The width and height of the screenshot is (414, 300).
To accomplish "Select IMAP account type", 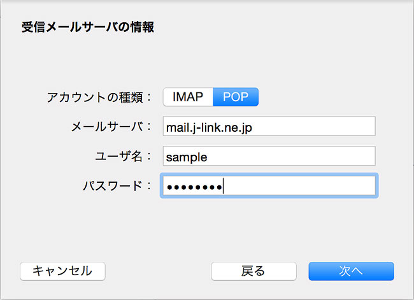I will tap(188, 97).
